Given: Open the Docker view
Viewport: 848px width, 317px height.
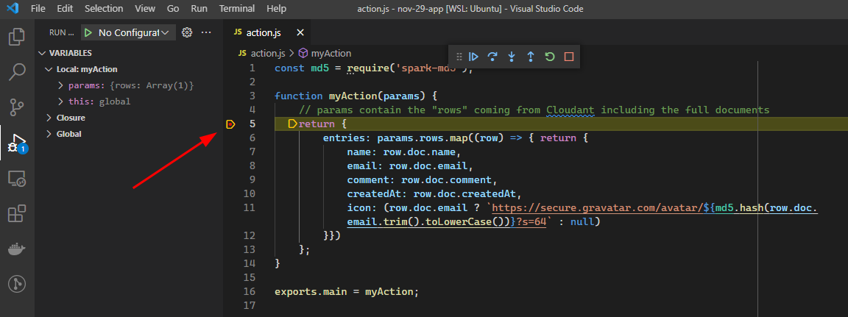Looking at the screenshot, I should pos(17,249).
